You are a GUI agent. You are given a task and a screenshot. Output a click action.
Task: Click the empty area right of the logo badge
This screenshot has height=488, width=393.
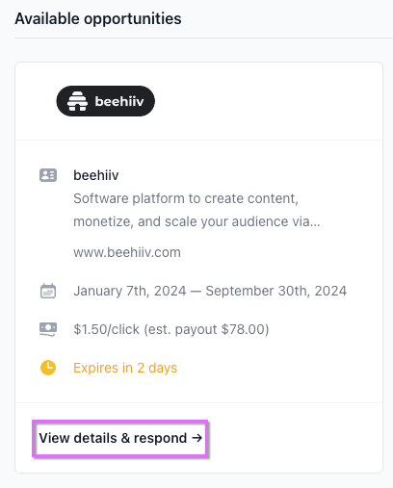(x=267, y=101)
